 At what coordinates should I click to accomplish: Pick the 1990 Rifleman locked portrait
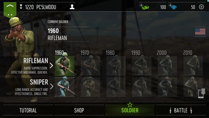142,66
